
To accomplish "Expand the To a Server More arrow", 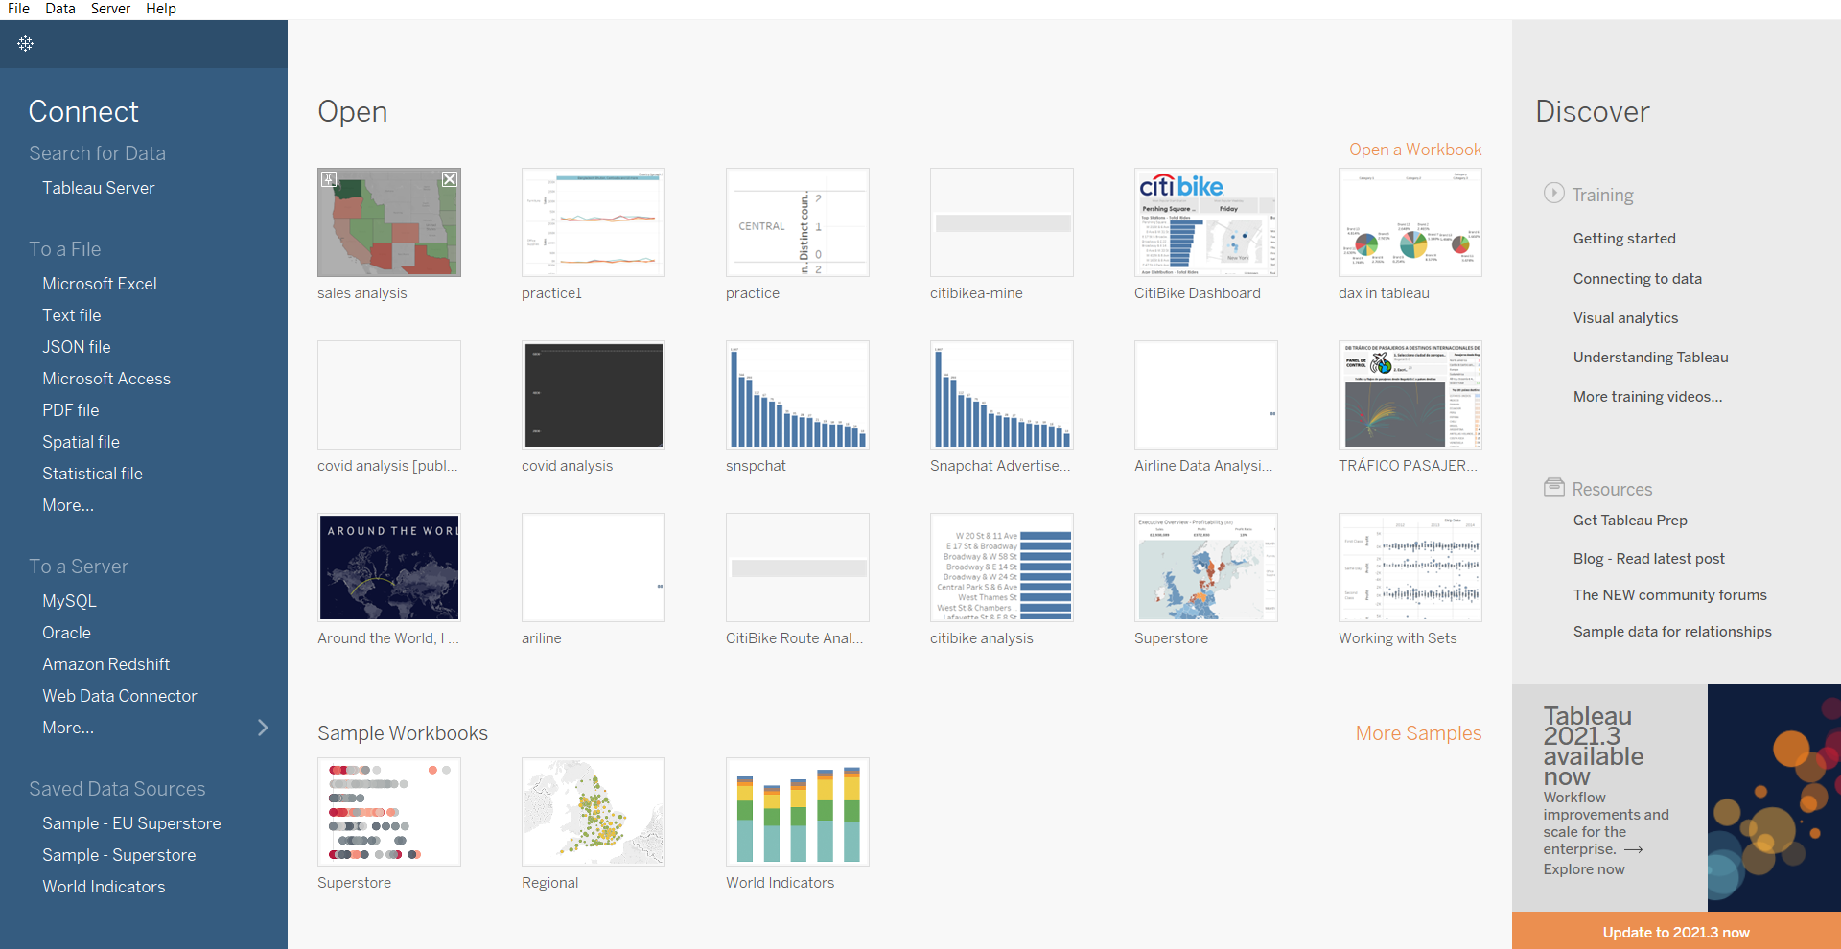I will click(263, 728).
